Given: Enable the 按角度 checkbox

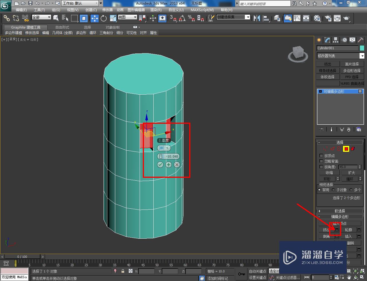Looking at the screenshot, I should click(321, 167).
